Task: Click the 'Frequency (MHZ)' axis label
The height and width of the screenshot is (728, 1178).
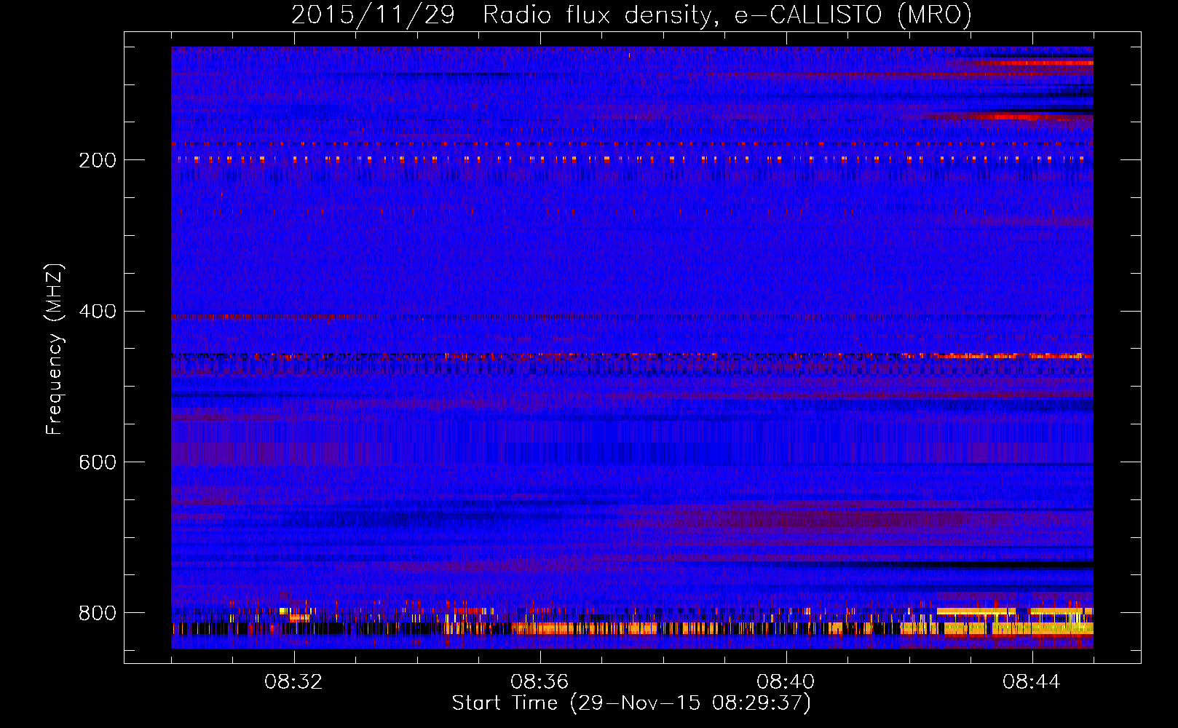Action: coord(54,349)
